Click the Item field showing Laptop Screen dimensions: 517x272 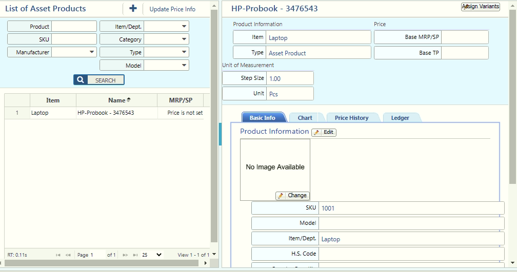click(x=318, y=37)
